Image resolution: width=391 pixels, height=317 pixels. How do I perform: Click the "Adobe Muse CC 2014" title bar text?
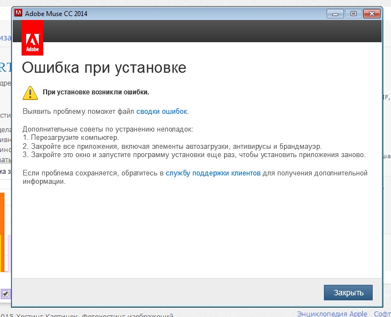(56, 13)
